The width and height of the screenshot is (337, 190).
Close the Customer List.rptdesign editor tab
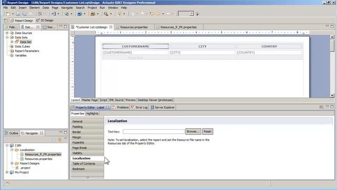pyautogui.click(x=111, y=27)
